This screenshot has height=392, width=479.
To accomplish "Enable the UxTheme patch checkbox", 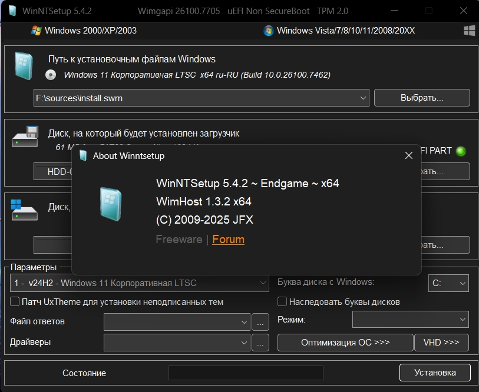I will 15,301.
